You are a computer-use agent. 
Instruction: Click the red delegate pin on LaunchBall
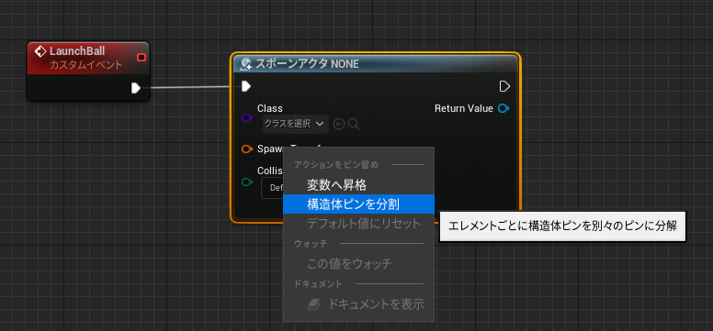click(141, 57)
